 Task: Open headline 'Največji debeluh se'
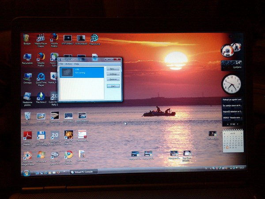232,112
